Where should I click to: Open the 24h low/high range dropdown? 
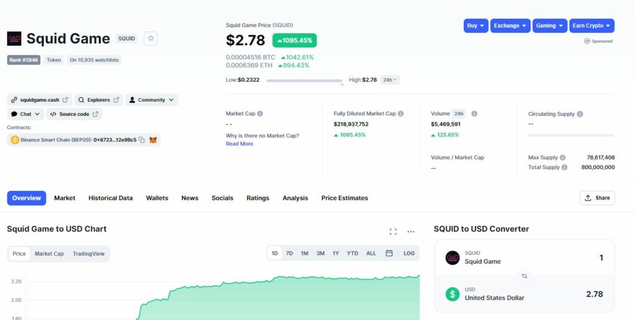click(x=389, y=80)
